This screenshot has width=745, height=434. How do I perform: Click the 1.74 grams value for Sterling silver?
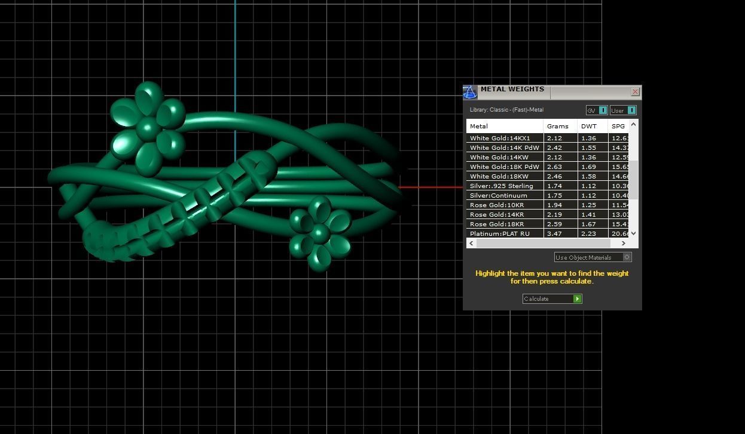pos(554,186)
